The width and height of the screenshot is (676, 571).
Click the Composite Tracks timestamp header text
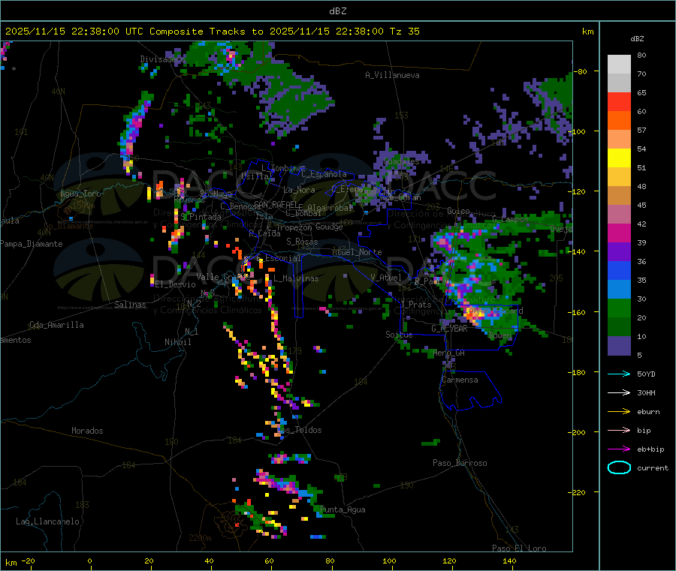[x=213, y=31]
